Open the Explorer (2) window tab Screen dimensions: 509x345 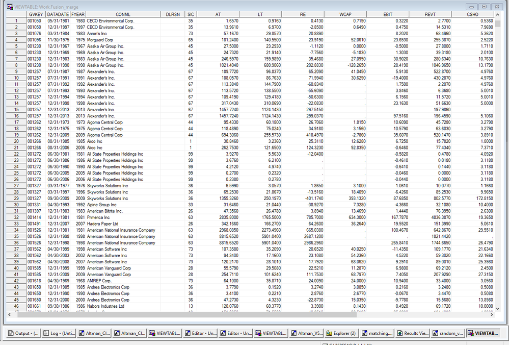[341, 333]
